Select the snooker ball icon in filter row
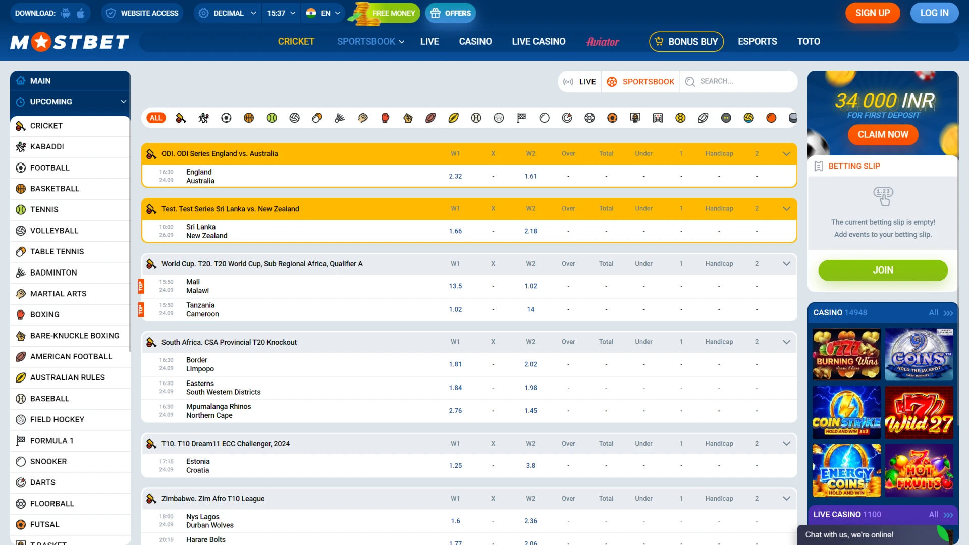This screenshot has height=545, width=969. click(544, 118)
